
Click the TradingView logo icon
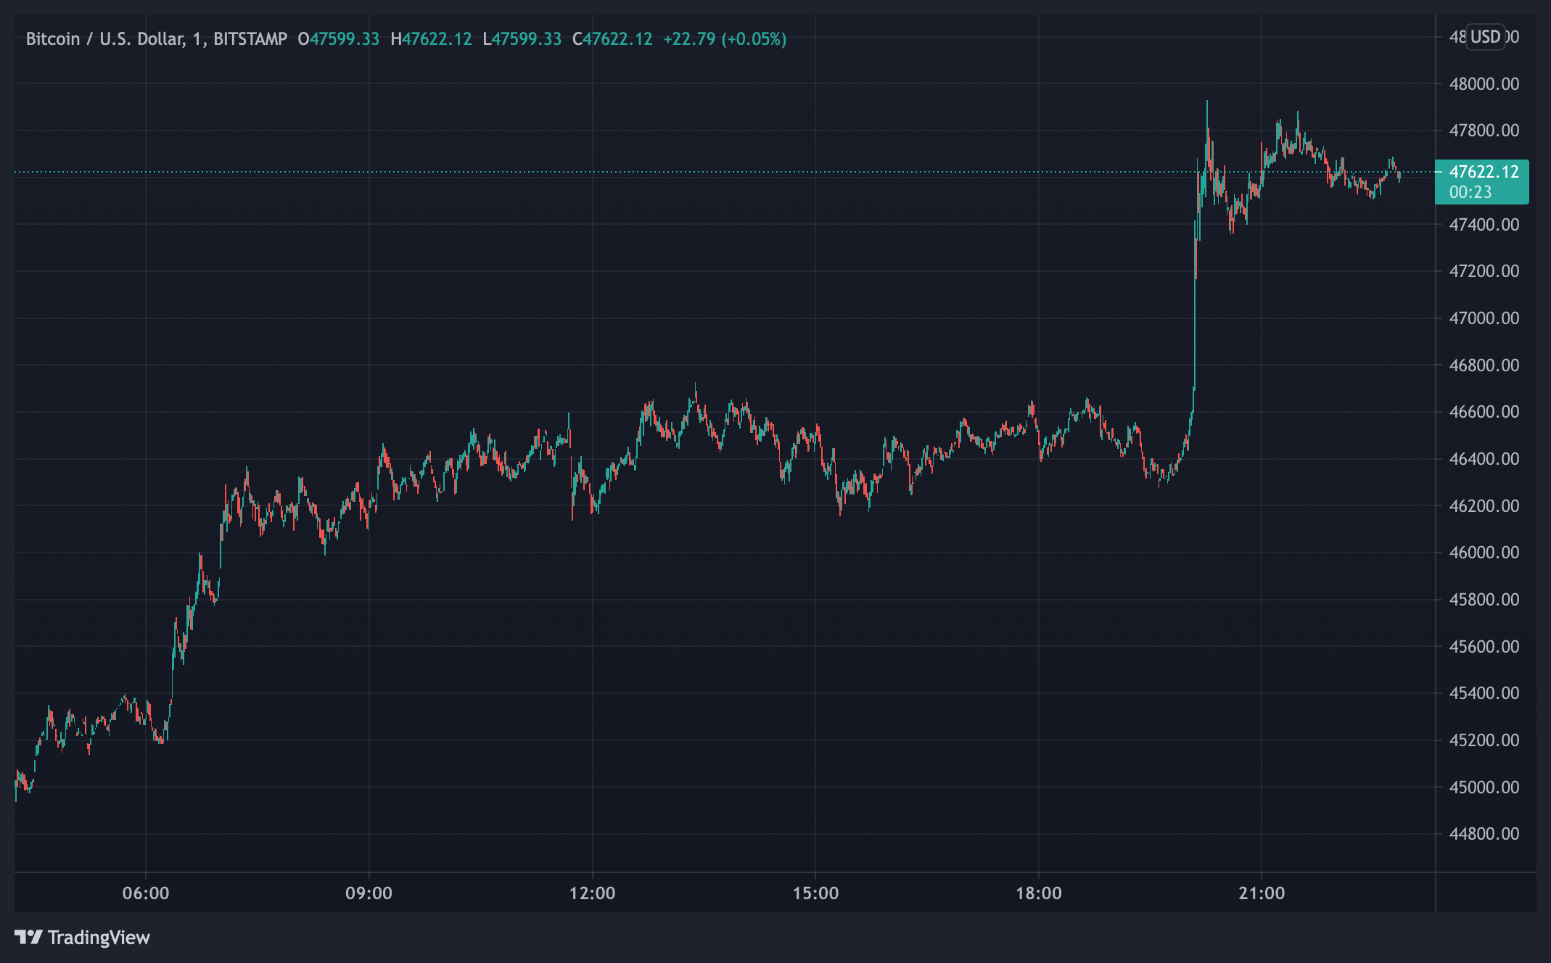[28, 937]
